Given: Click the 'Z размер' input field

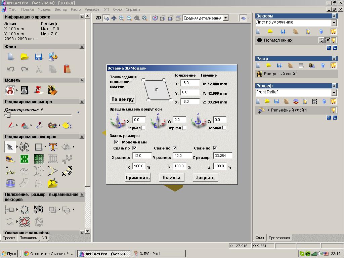Looking at the screenshot, I should 222,156.
